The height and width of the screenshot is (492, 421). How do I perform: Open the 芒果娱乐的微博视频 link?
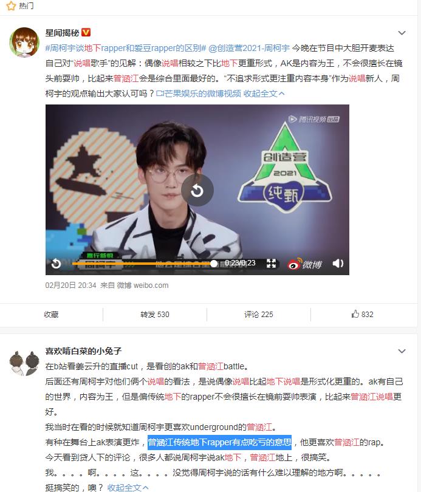[x=199, y=94]
